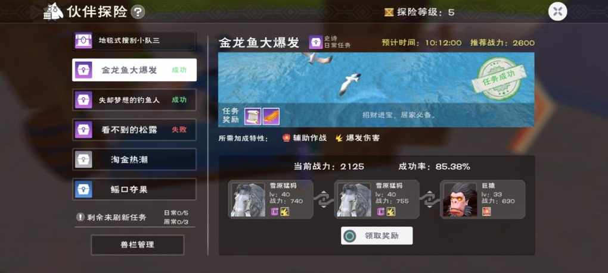This screenshot has height=273, width=608.
Task: Select the 失却梦想的钓鱼人 mission
Action: click(x=134, y=100)
